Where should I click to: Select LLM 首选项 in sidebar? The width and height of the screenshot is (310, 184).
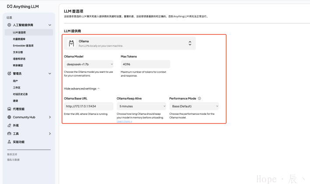(29, 32)
